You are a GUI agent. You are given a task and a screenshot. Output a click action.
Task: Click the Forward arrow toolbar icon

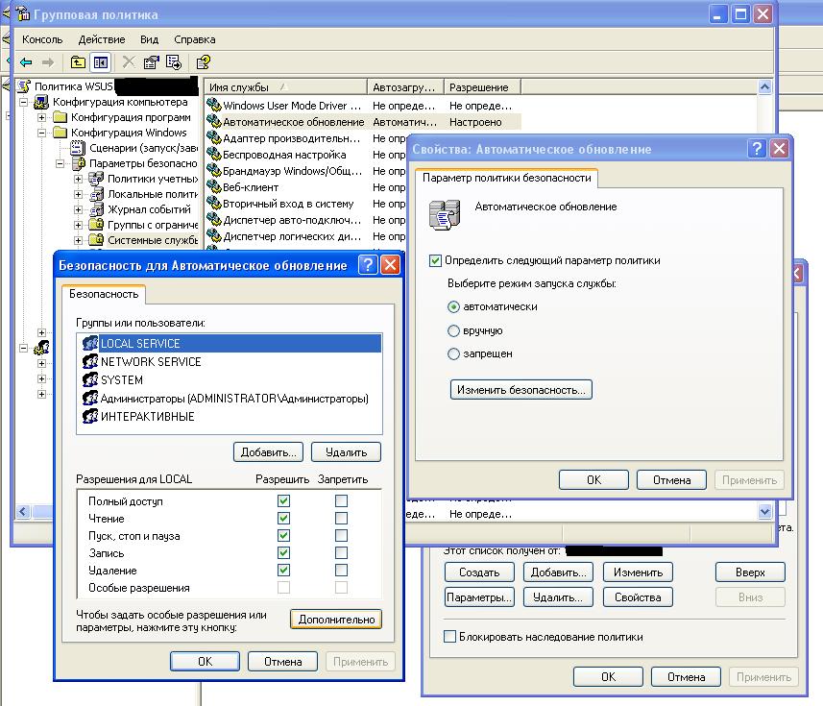tap(48, 62)
